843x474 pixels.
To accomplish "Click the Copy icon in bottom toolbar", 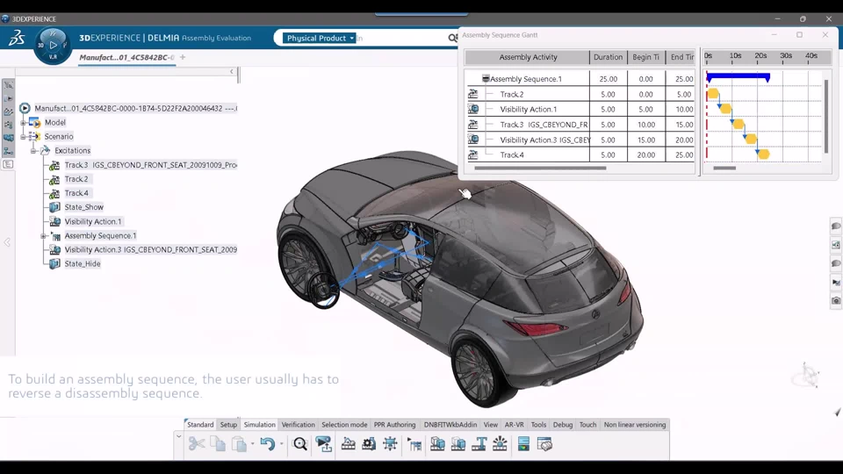I will click(x=218, y=444).
